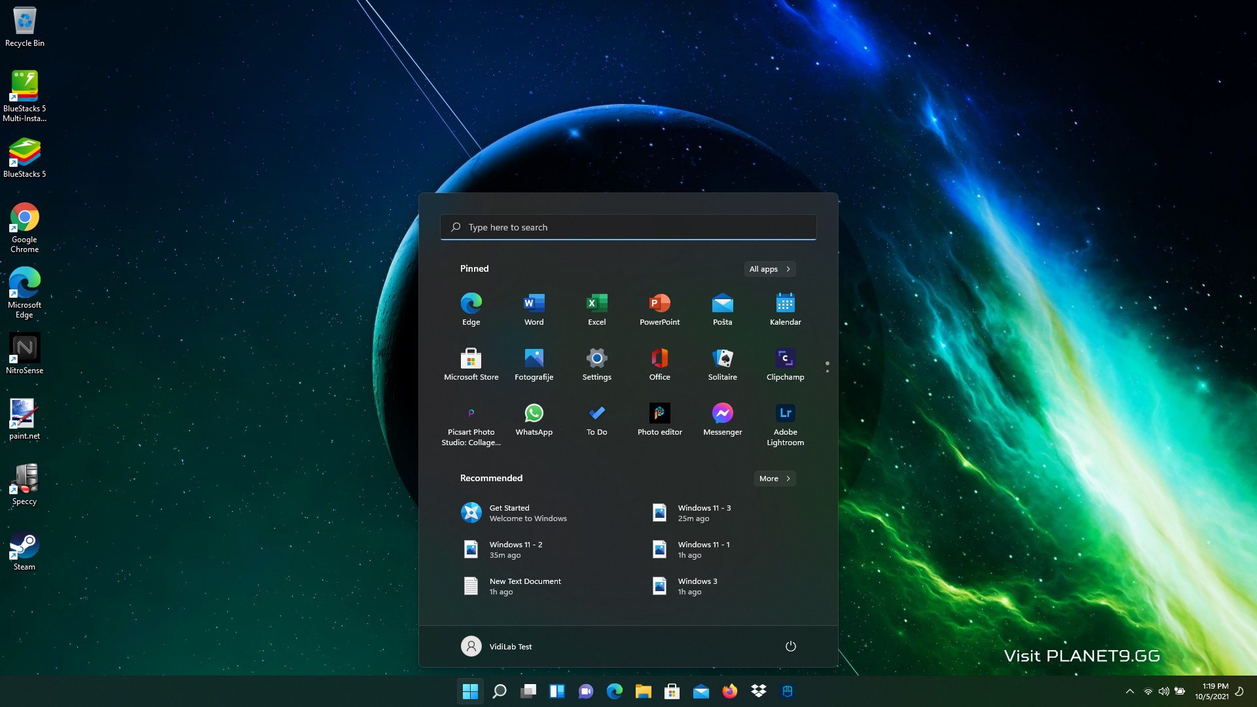This screenshot has height=707, width=1257.
Task: Open Clipchamp from pinned apps
Action: coord(785,364)
